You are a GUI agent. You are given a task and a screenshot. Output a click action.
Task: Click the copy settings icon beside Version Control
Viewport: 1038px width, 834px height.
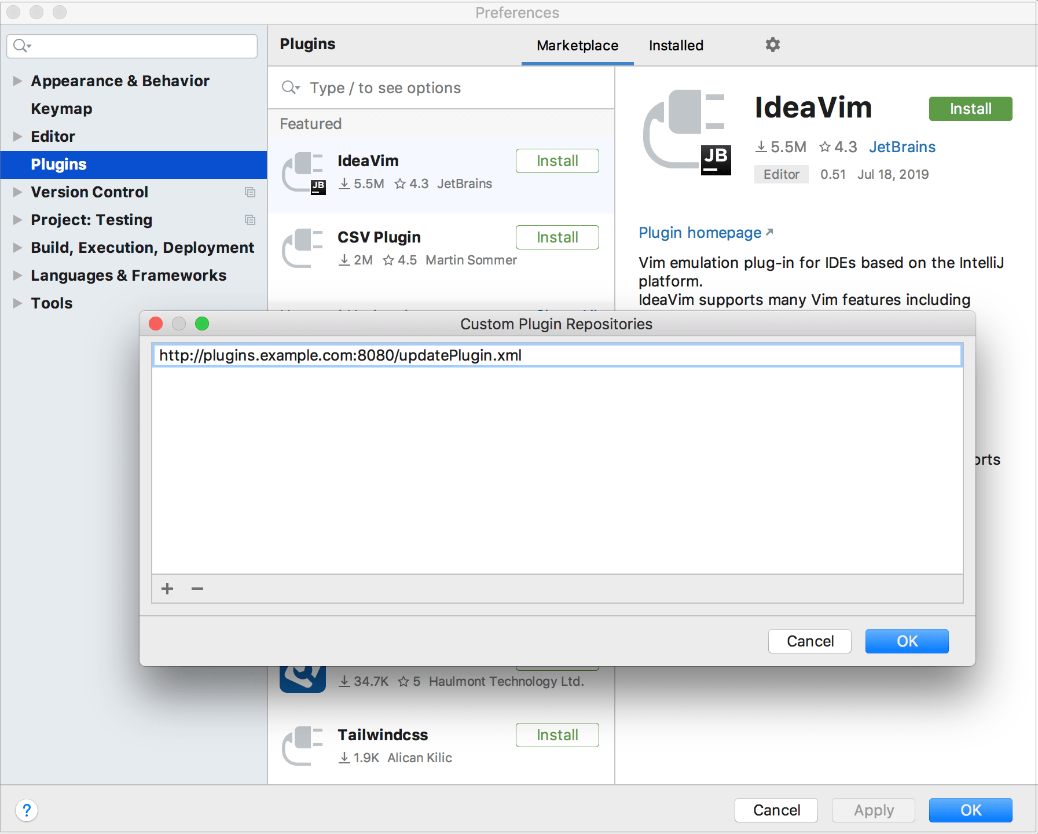[x=250, y=192]
